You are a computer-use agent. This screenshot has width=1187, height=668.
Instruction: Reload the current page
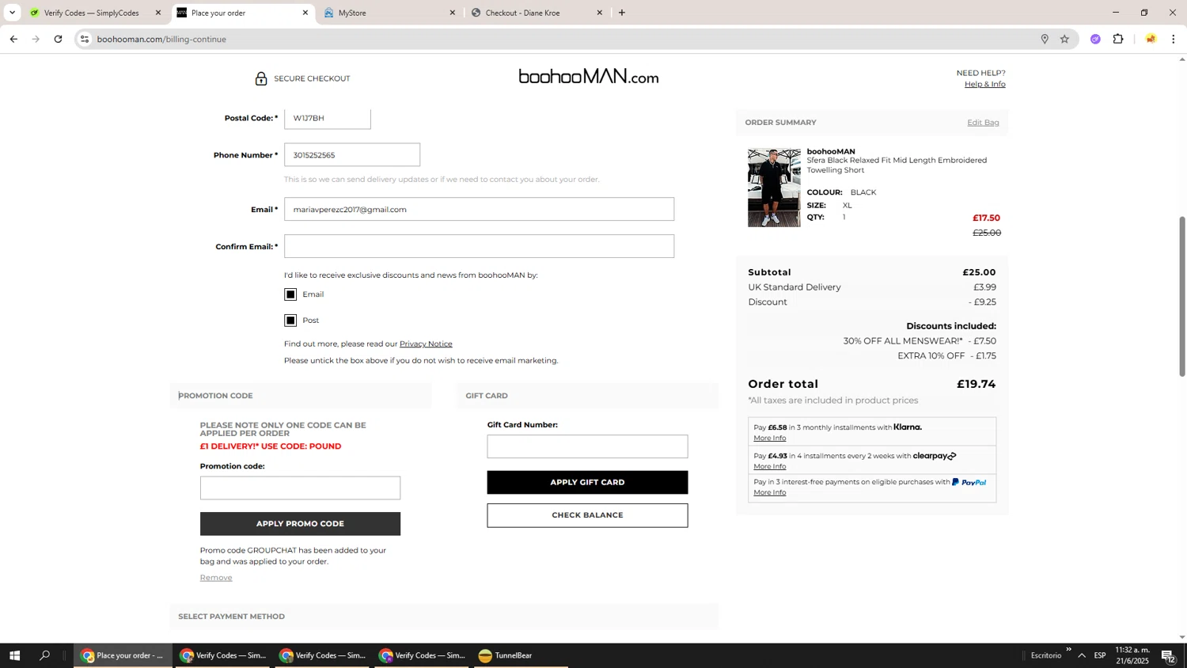(58, 39)
